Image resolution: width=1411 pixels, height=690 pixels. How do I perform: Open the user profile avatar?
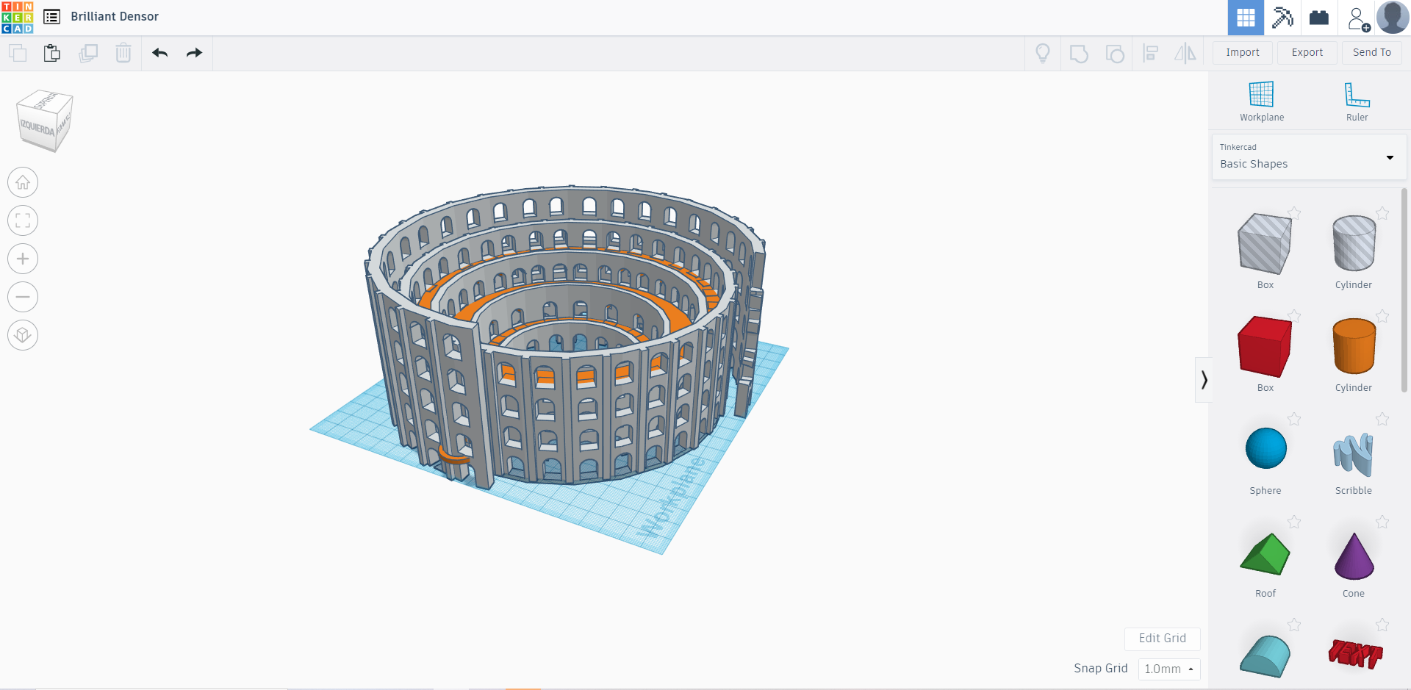coord(1393,18)
